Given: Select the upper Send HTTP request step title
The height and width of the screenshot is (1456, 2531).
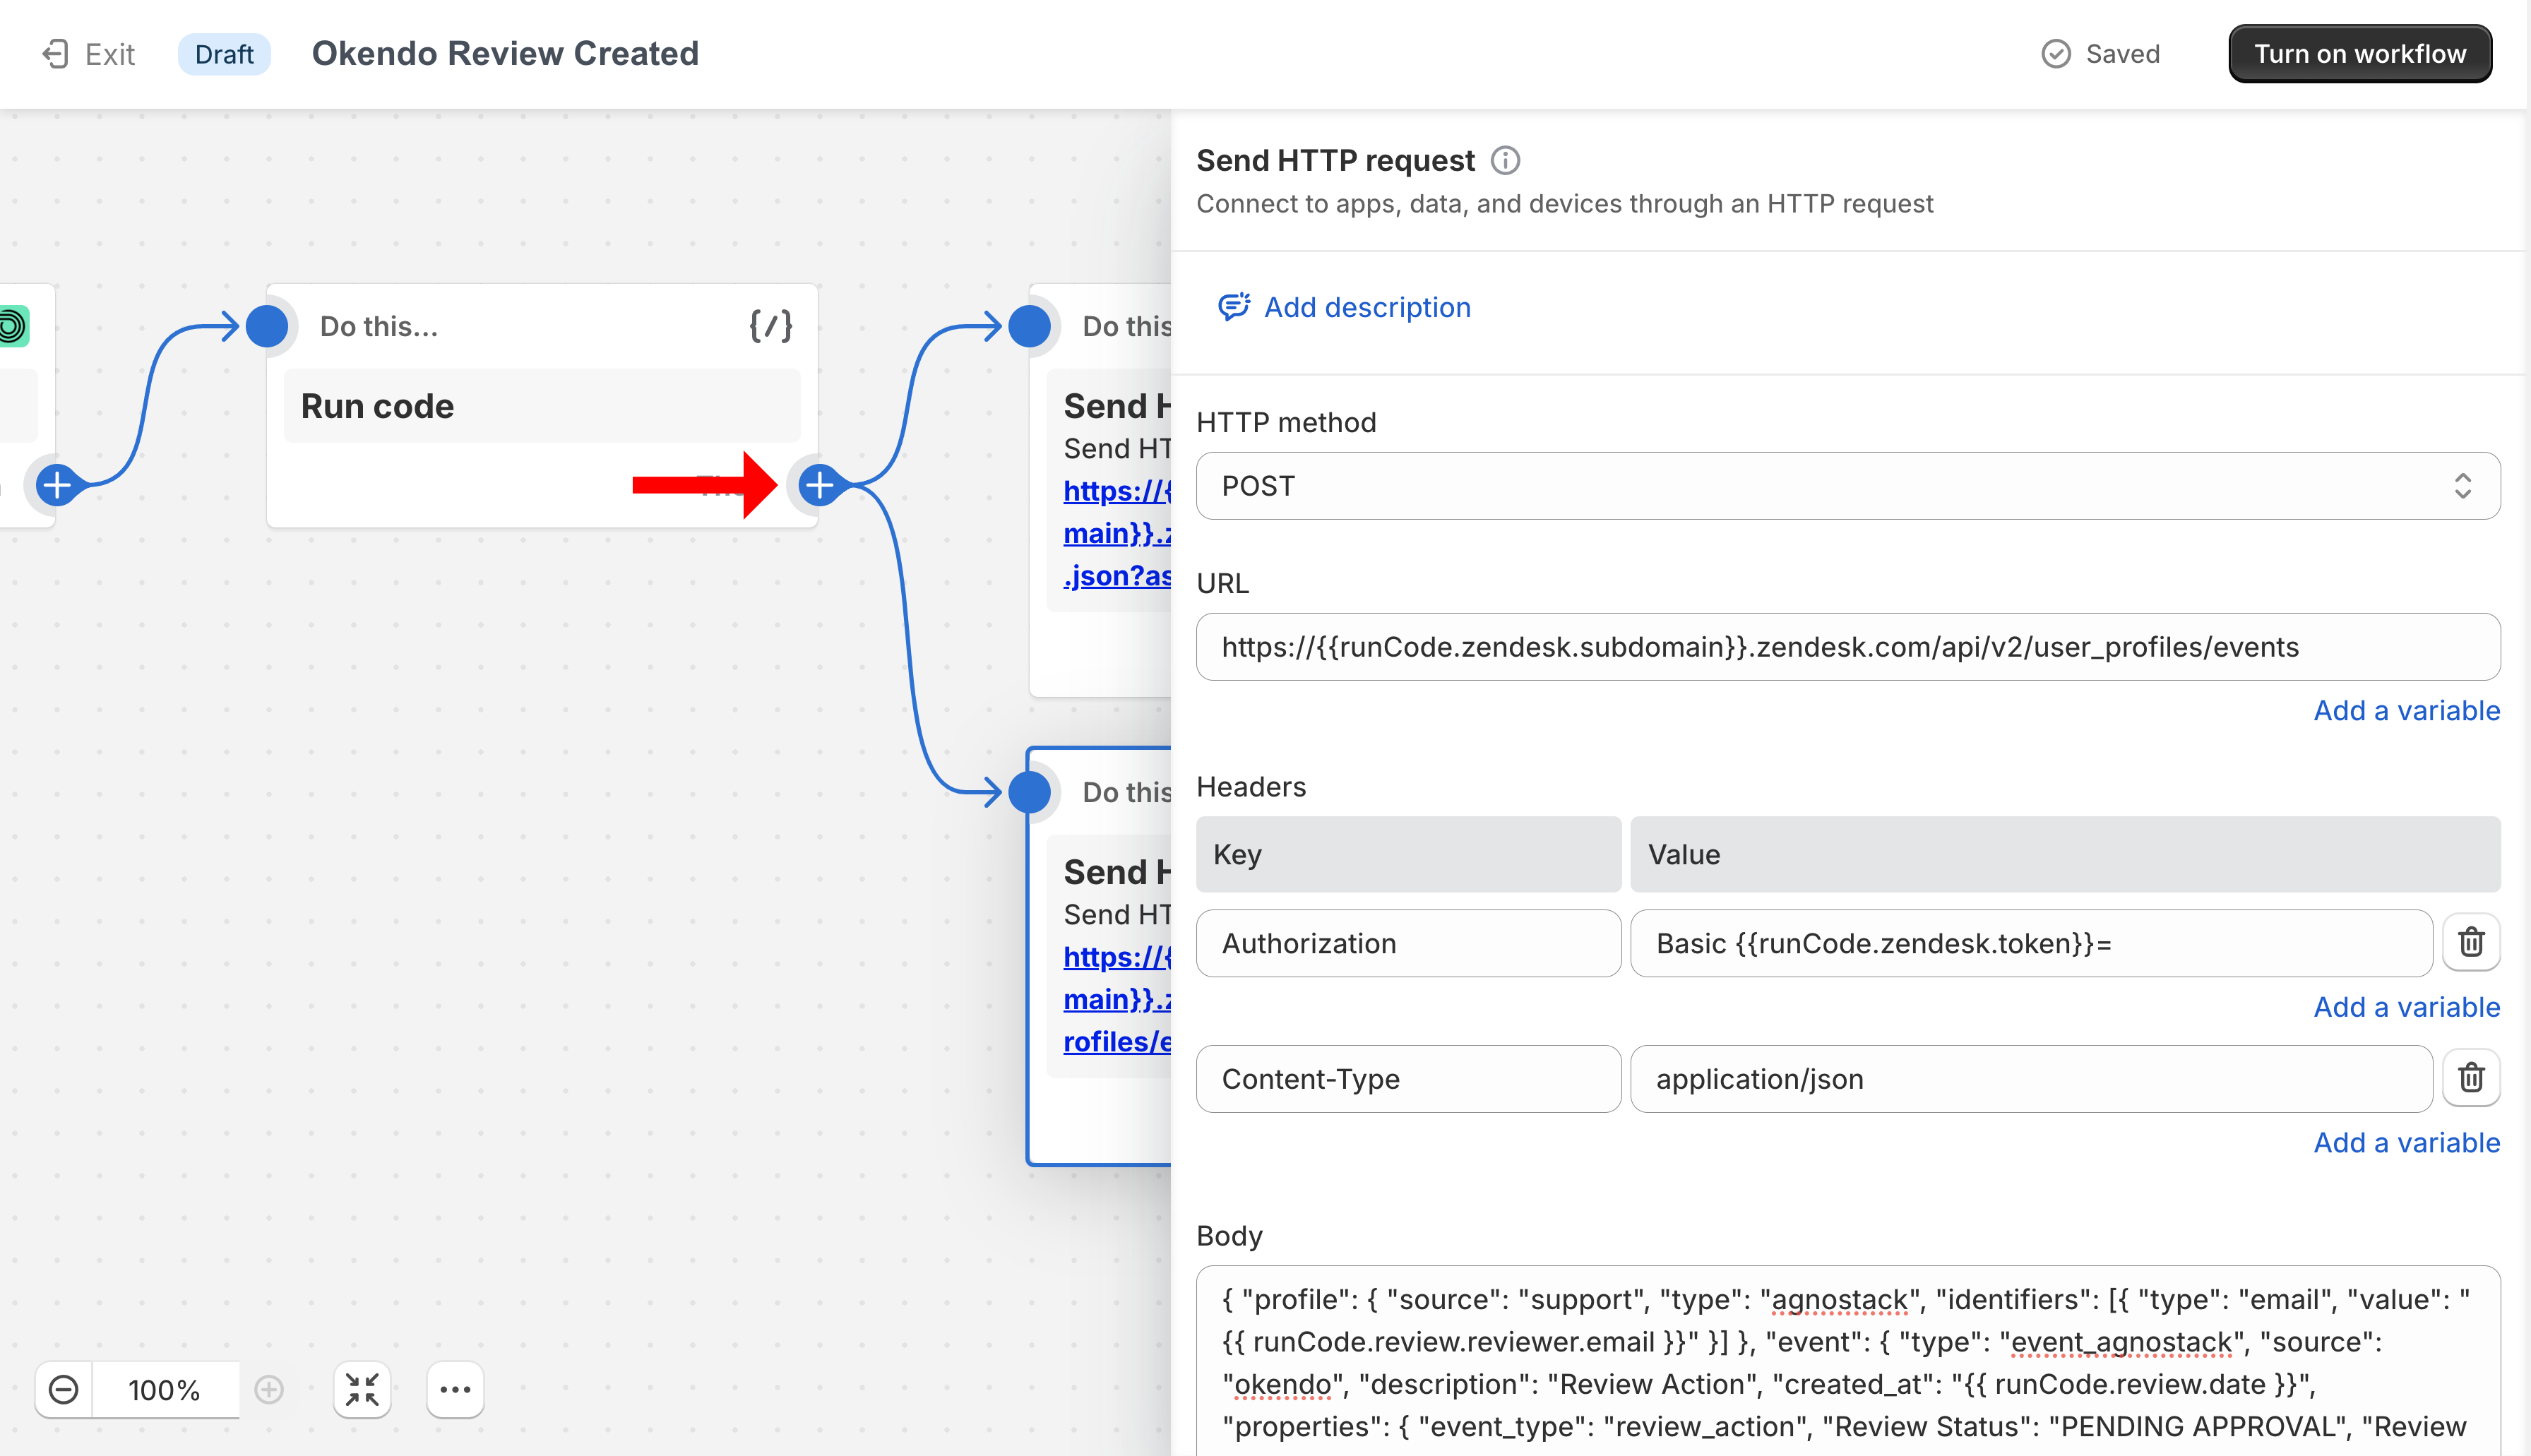Looking at the screenshot, I should 1117,405.
